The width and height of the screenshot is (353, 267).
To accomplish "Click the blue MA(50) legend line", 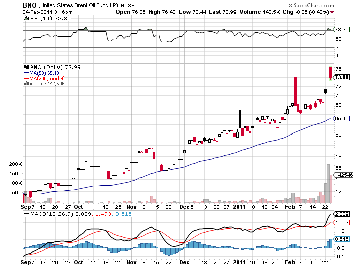I will (x=26, y=73).
